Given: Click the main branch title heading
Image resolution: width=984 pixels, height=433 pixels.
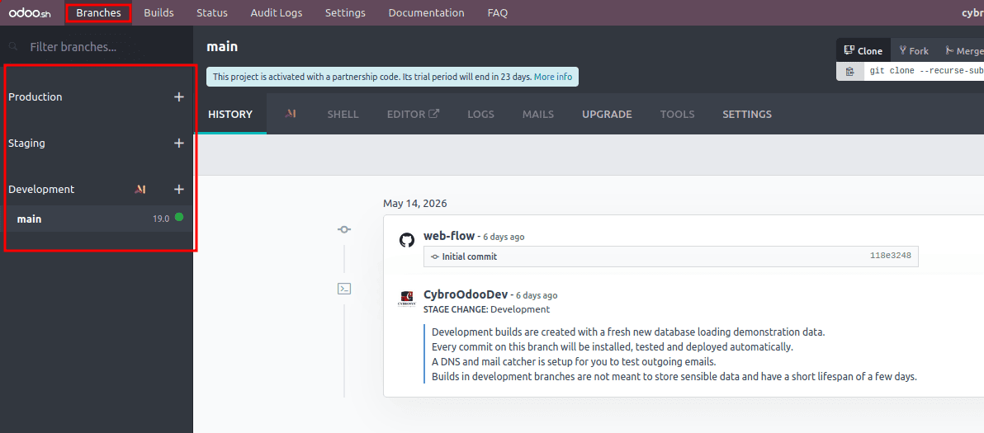Looking at the screenshot, I should [x=222, y=46].
